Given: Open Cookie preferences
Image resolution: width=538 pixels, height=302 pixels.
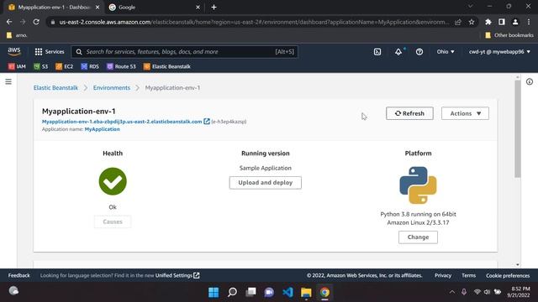Looking at the screenshot, I should click(508, 275).
